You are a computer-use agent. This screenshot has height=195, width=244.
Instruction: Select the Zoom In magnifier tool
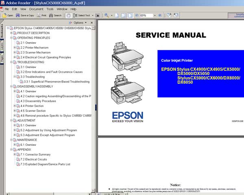pyautogui.click(x=107, y=15)
